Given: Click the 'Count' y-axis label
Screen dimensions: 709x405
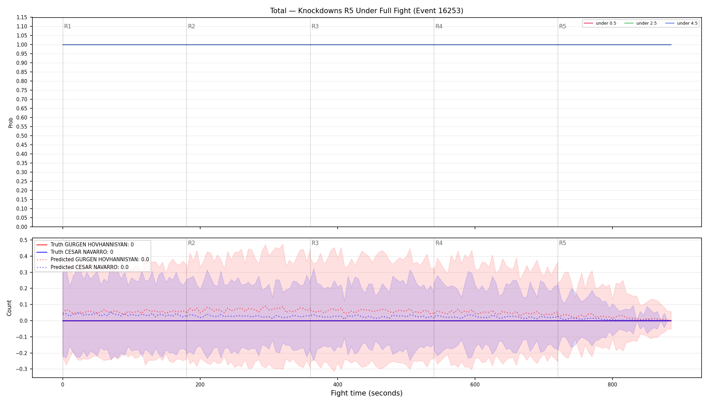Looking at the screenshot, I should [x=9, y=308].
